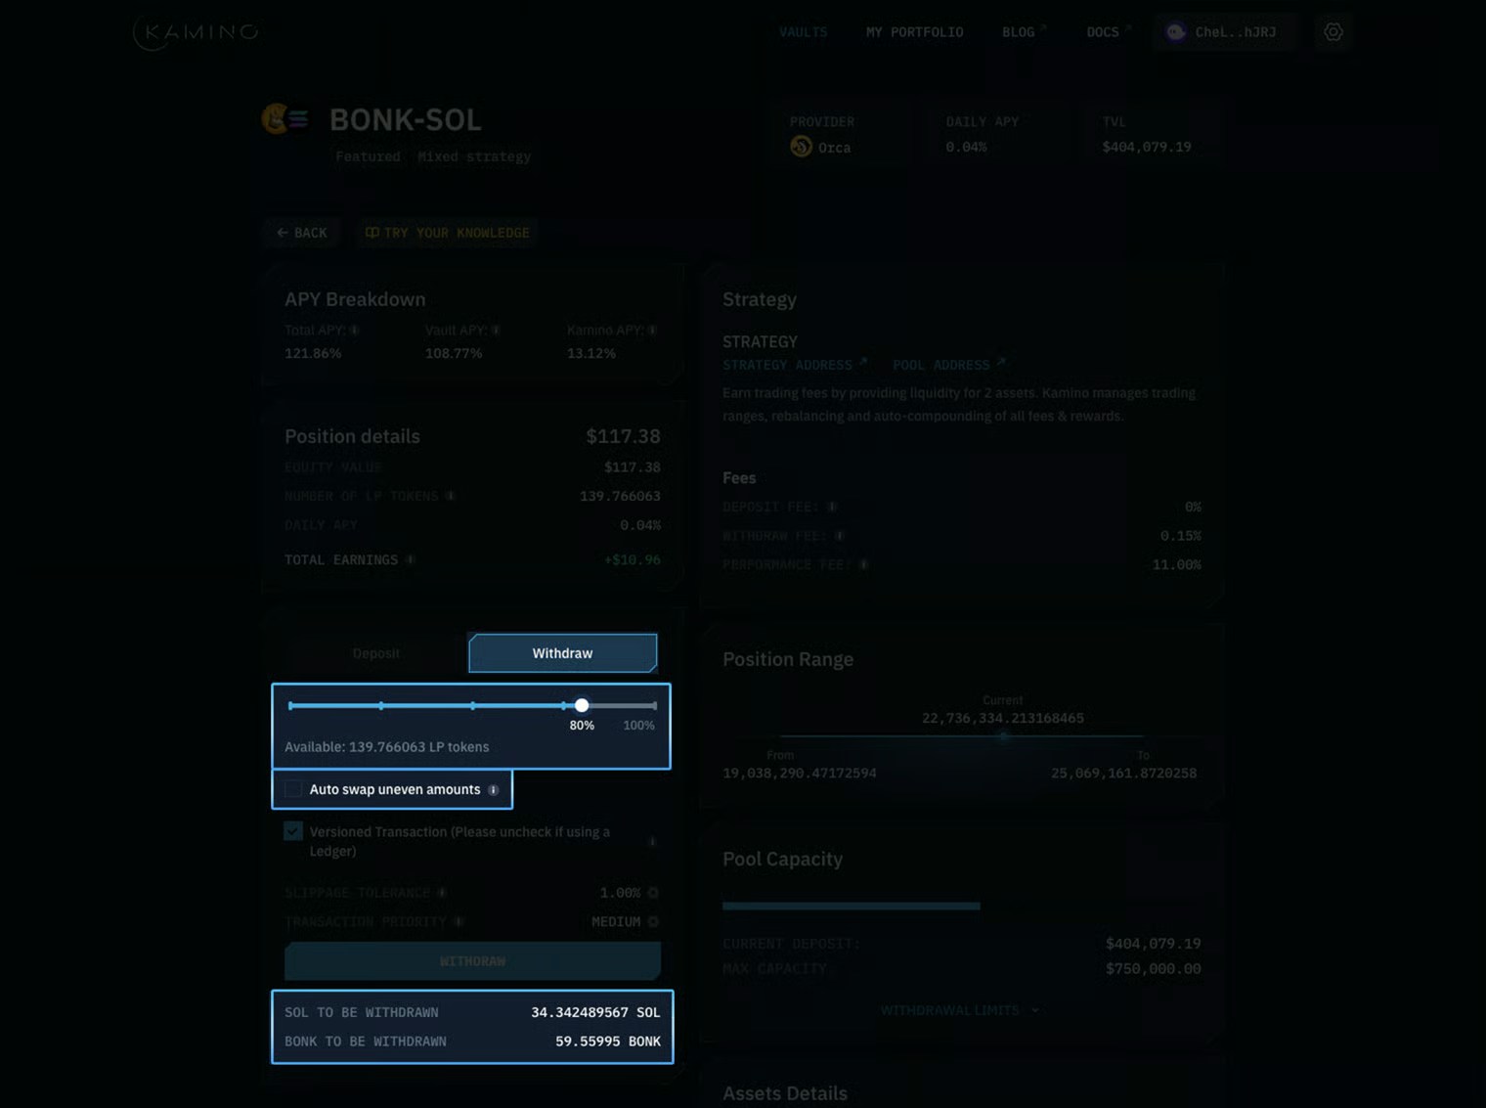Click the Performance Fee info icon
1486x1108 pixels.
861,564
